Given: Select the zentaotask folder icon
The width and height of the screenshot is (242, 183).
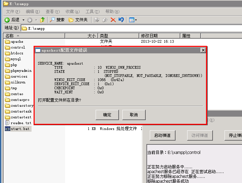Looking at the screenshot, I should tap(8, 111).
